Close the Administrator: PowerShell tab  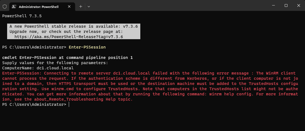coord(71,6)
